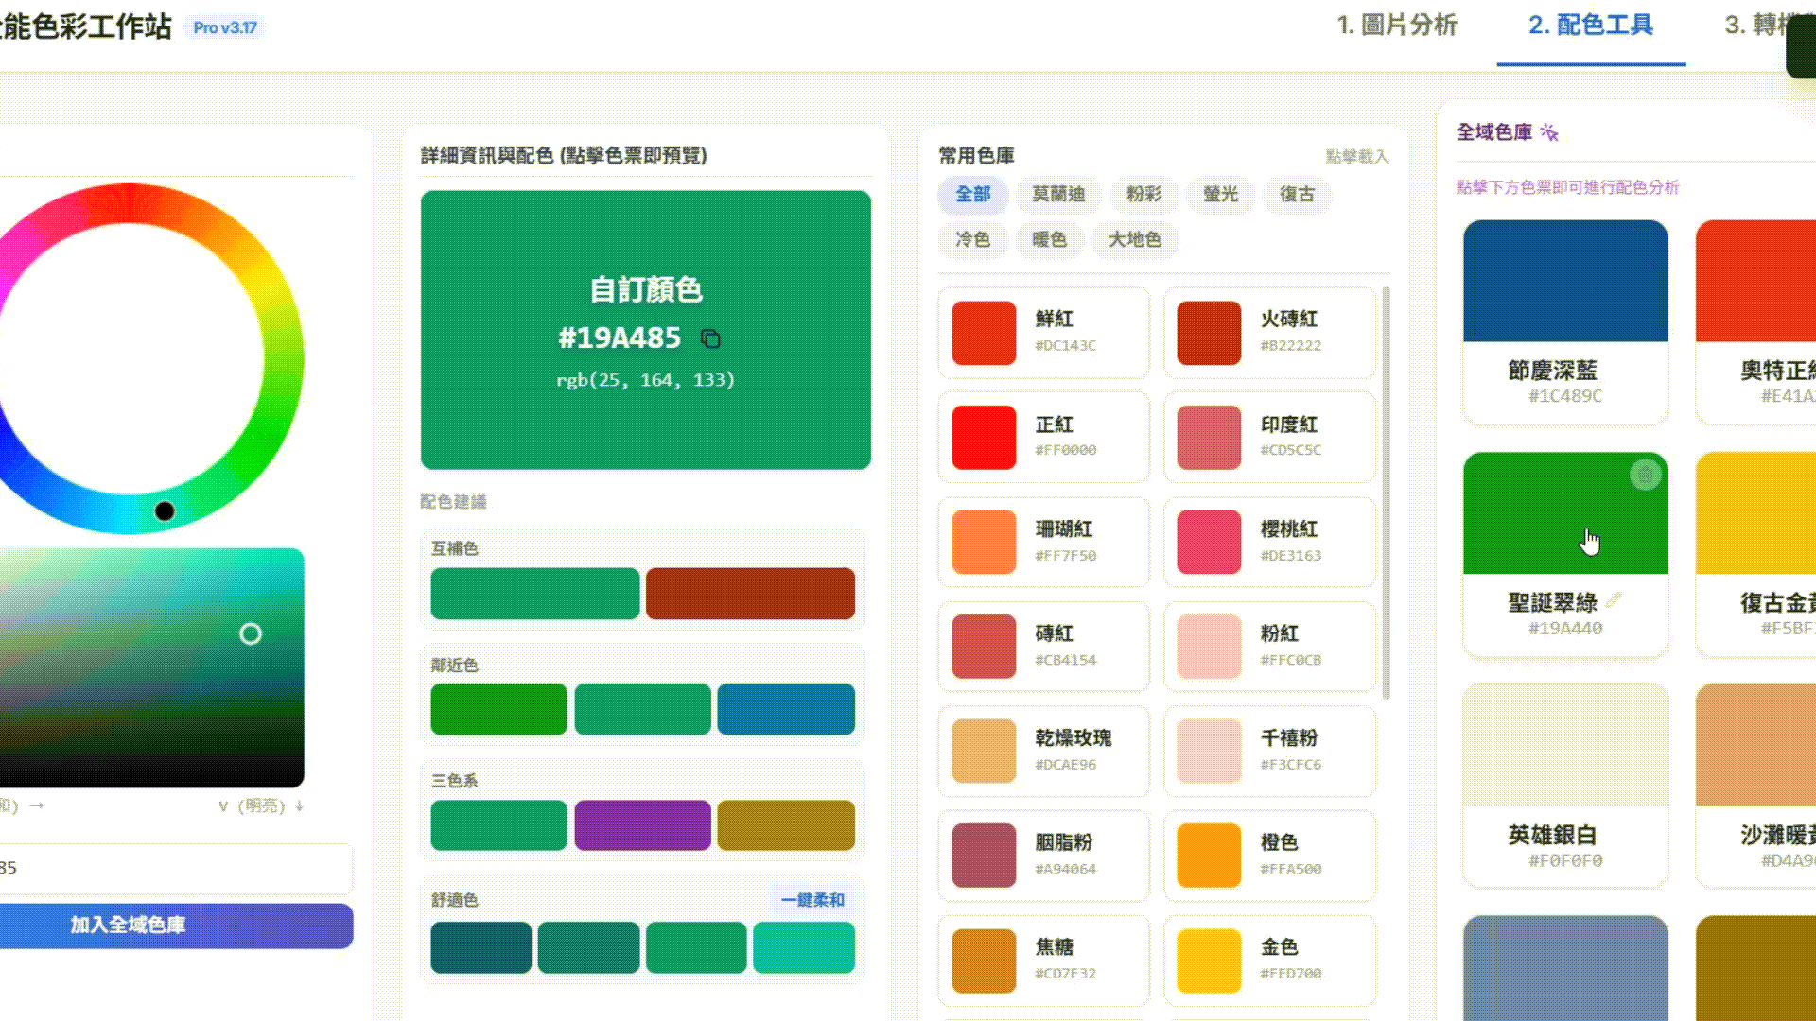Click the 節慶深藍 swatch in global library

click(1564, 281)
